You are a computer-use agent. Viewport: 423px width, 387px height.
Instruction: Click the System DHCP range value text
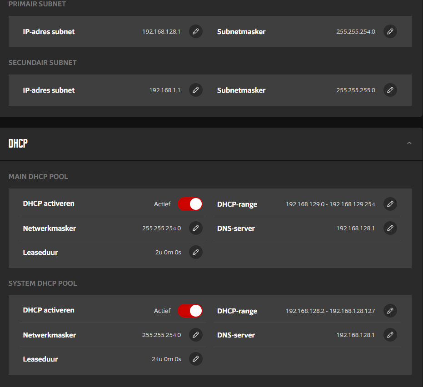[x=330, y=311]
